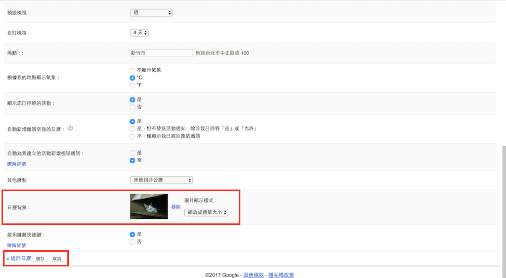Click the 圖片顯示樣式： label

click(201, 200)
